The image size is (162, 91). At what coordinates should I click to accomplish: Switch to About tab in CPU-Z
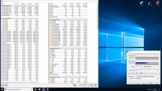157,54
